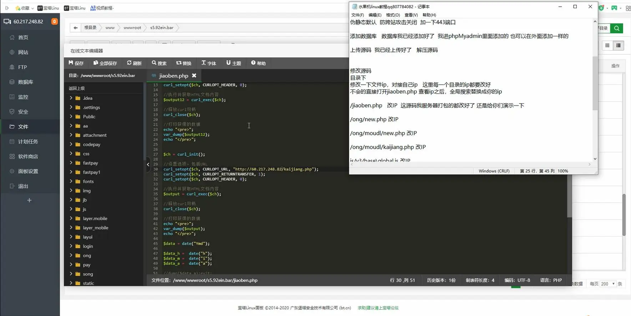This screenshot has width=631, height=316.
Task: Expand the layer.mobile folder
Action: click(x=71, y=218)
